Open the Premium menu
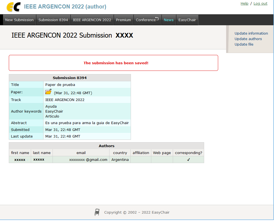Image resolution: width=274 pixels, height=221 pixels. click(123, 20)
